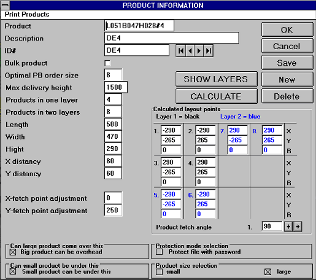The width and height of the screenshot is (316, 280).
Task: Go to first product record arrow
Action: coord(181,50)
